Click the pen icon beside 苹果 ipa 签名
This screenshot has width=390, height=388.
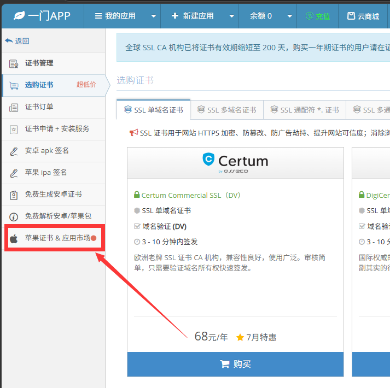[x=14, y=173]
